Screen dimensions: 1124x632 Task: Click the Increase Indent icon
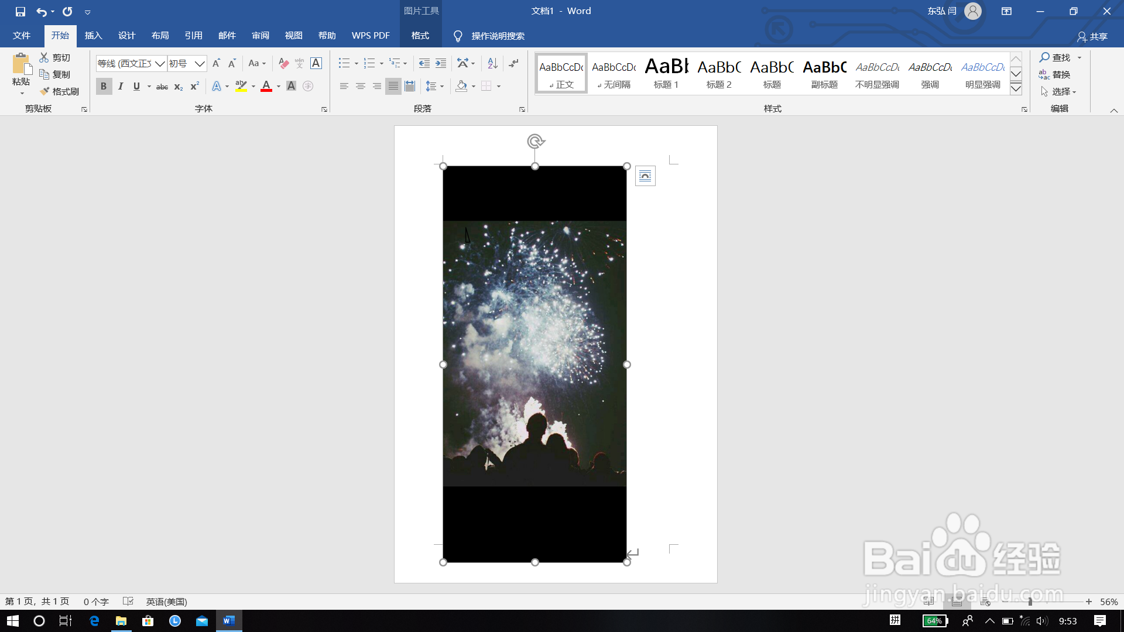[x=441, y=63]
